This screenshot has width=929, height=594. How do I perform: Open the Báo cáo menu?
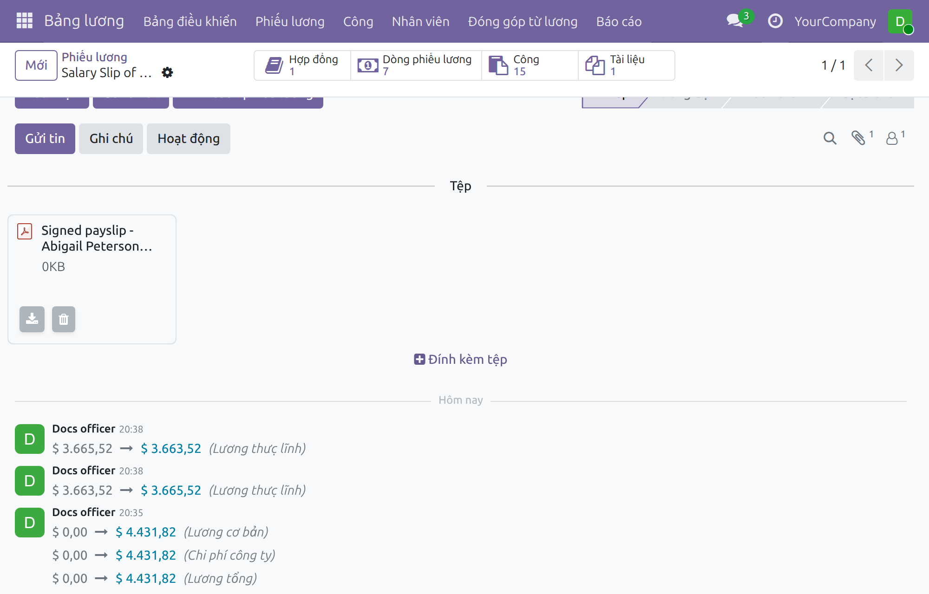tap(619, 21)
